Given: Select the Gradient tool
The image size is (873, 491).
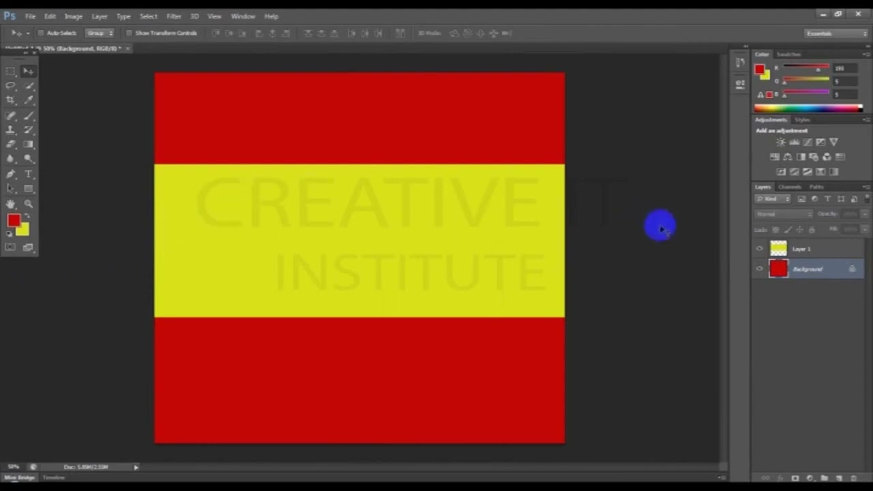Looking at the screenshot, I should tap(28, 145).
